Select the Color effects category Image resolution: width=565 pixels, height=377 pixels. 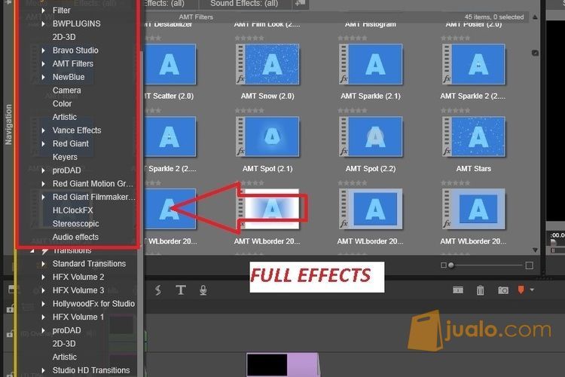click(x=62, y=104)
